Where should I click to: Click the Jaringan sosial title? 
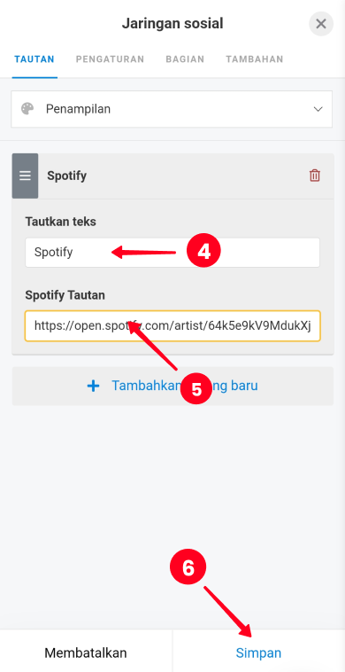172,24
